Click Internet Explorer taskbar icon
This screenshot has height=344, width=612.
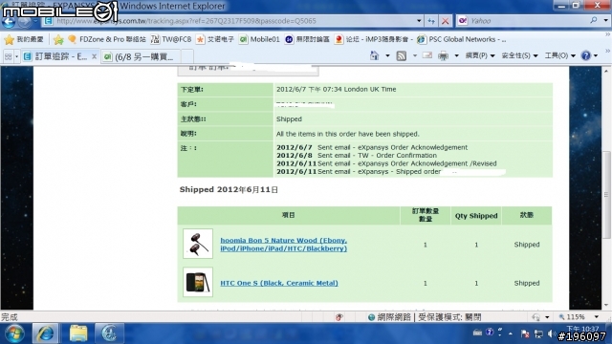tap(45, 333)
